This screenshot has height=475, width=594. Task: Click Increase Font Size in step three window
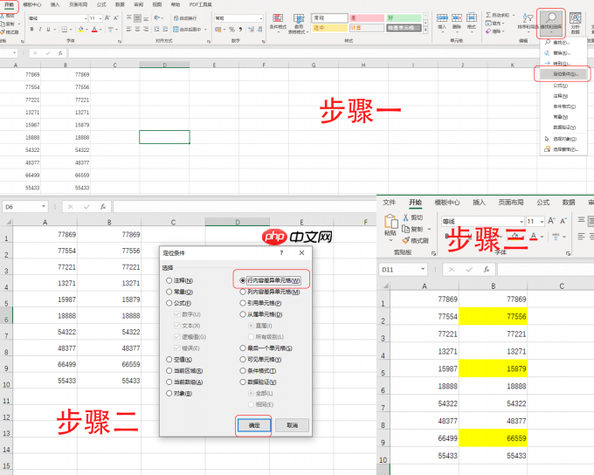click(x=551, y=221)
